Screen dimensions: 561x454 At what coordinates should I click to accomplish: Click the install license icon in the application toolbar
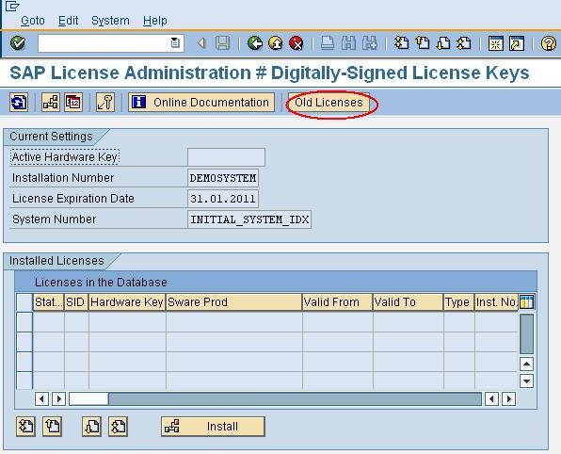click(51, 103)
